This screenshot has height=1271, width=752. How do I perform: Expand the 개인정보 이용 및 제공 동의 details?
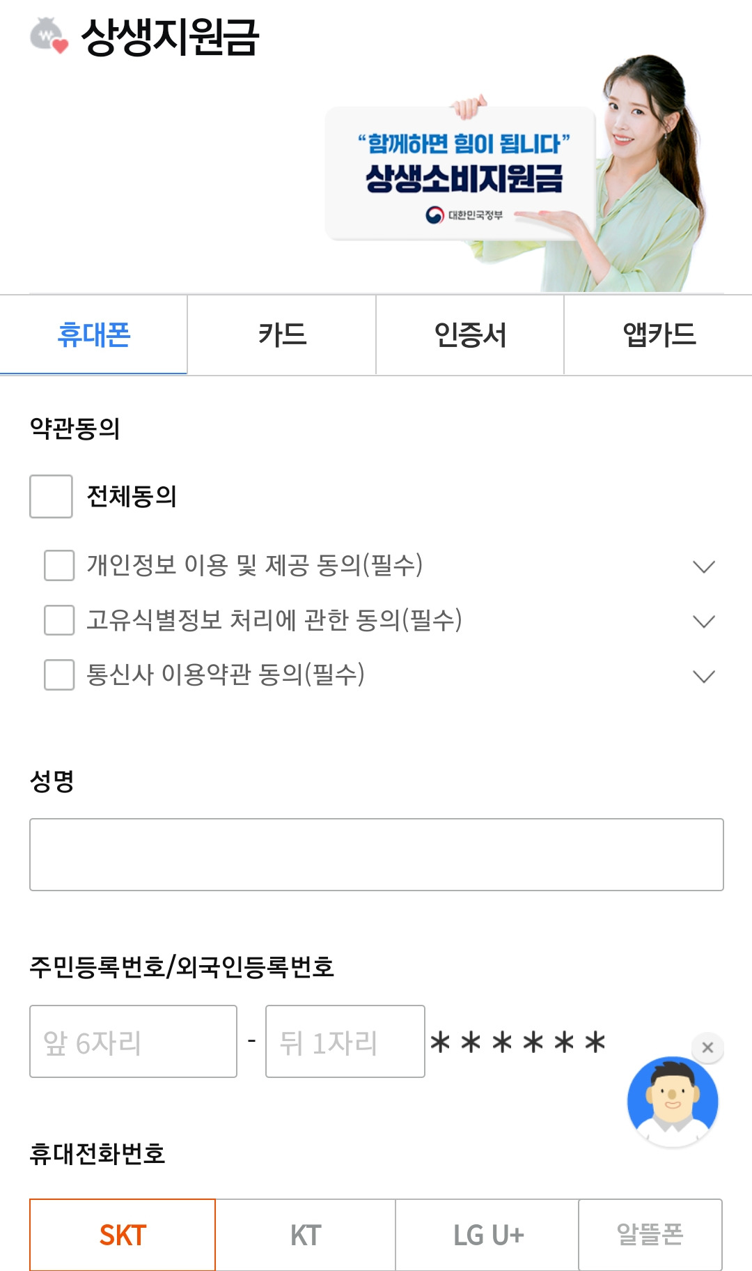click(704, 567)
